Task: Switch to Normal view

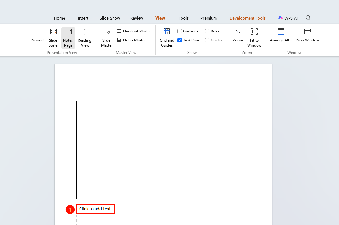Action: (x=38, y=35)
